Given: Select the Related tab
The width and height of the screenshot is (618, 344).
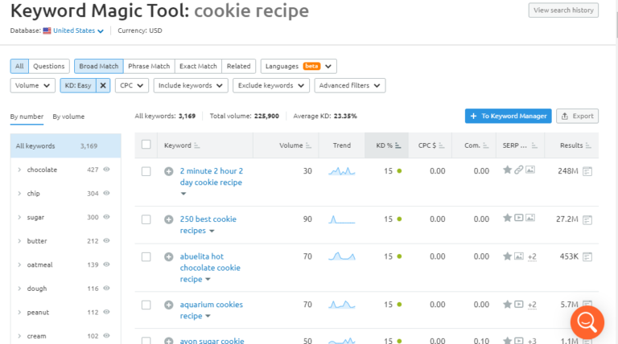Looking at the screenshot, I should click(x=238, y=66).
